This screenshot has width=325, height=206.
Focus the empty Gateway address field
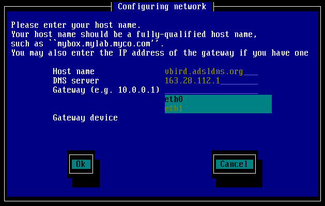point(211,90)
